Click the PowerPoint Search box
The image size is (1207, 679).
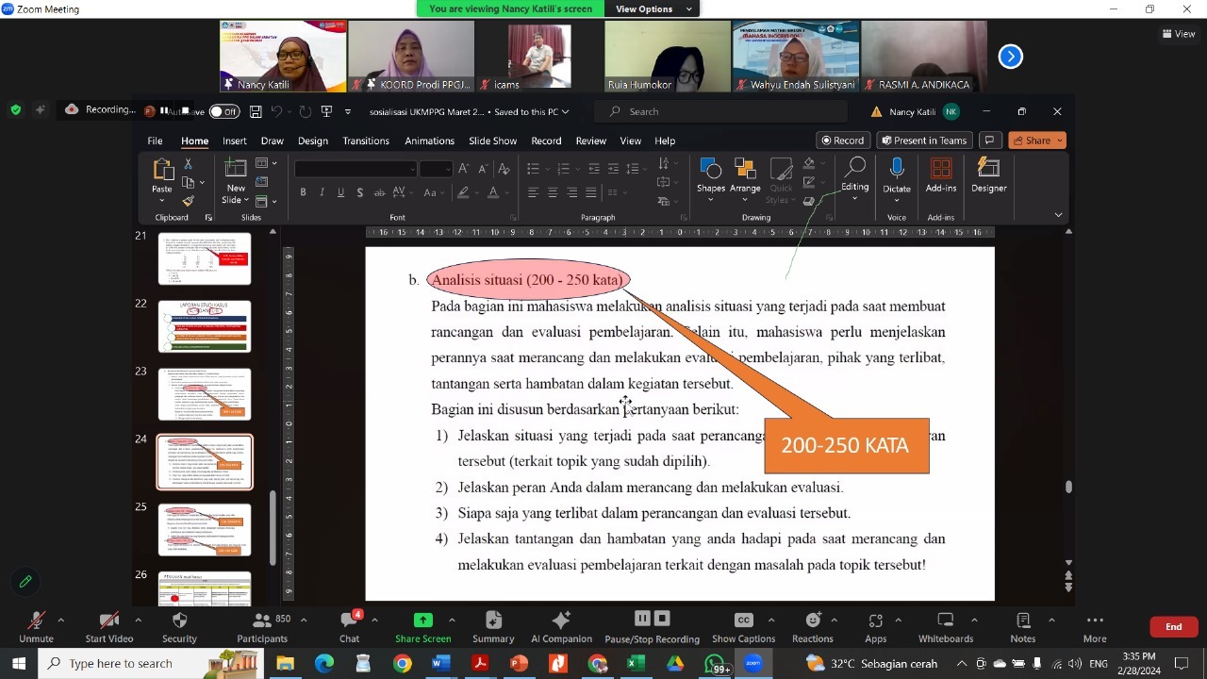click(721, 111)
